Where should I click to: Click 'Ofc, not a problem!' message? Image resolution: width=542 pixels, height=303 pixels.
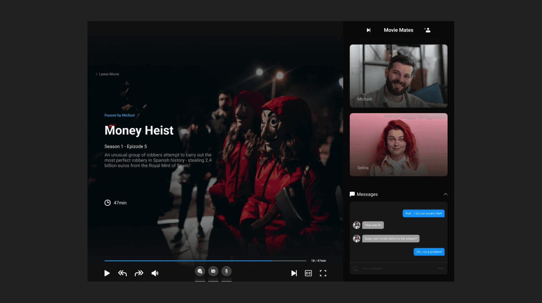coord(429,252)
